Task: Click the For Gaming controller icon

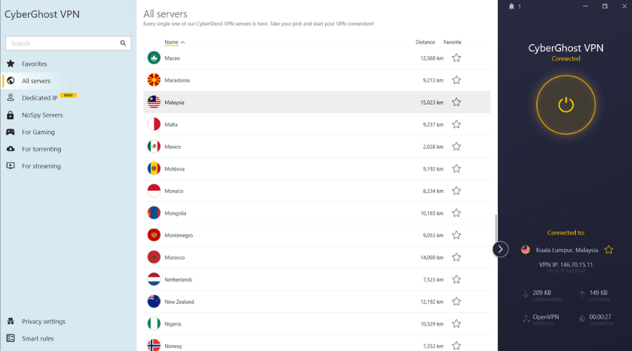Action: pyautogui.click(x=11, y=132)
